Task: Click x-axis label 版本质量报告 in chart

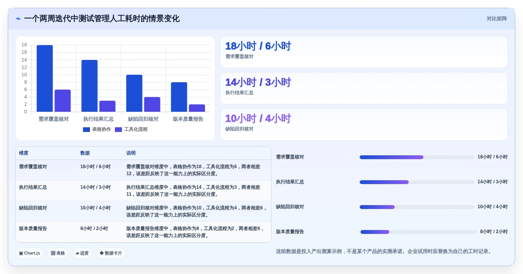Action: (x=188, y=119)
